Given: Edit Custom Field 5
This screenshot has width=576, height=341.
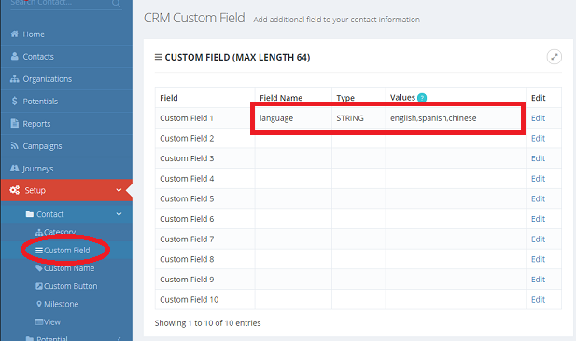Looking at the screenshot, I should (x=538, y=198).
